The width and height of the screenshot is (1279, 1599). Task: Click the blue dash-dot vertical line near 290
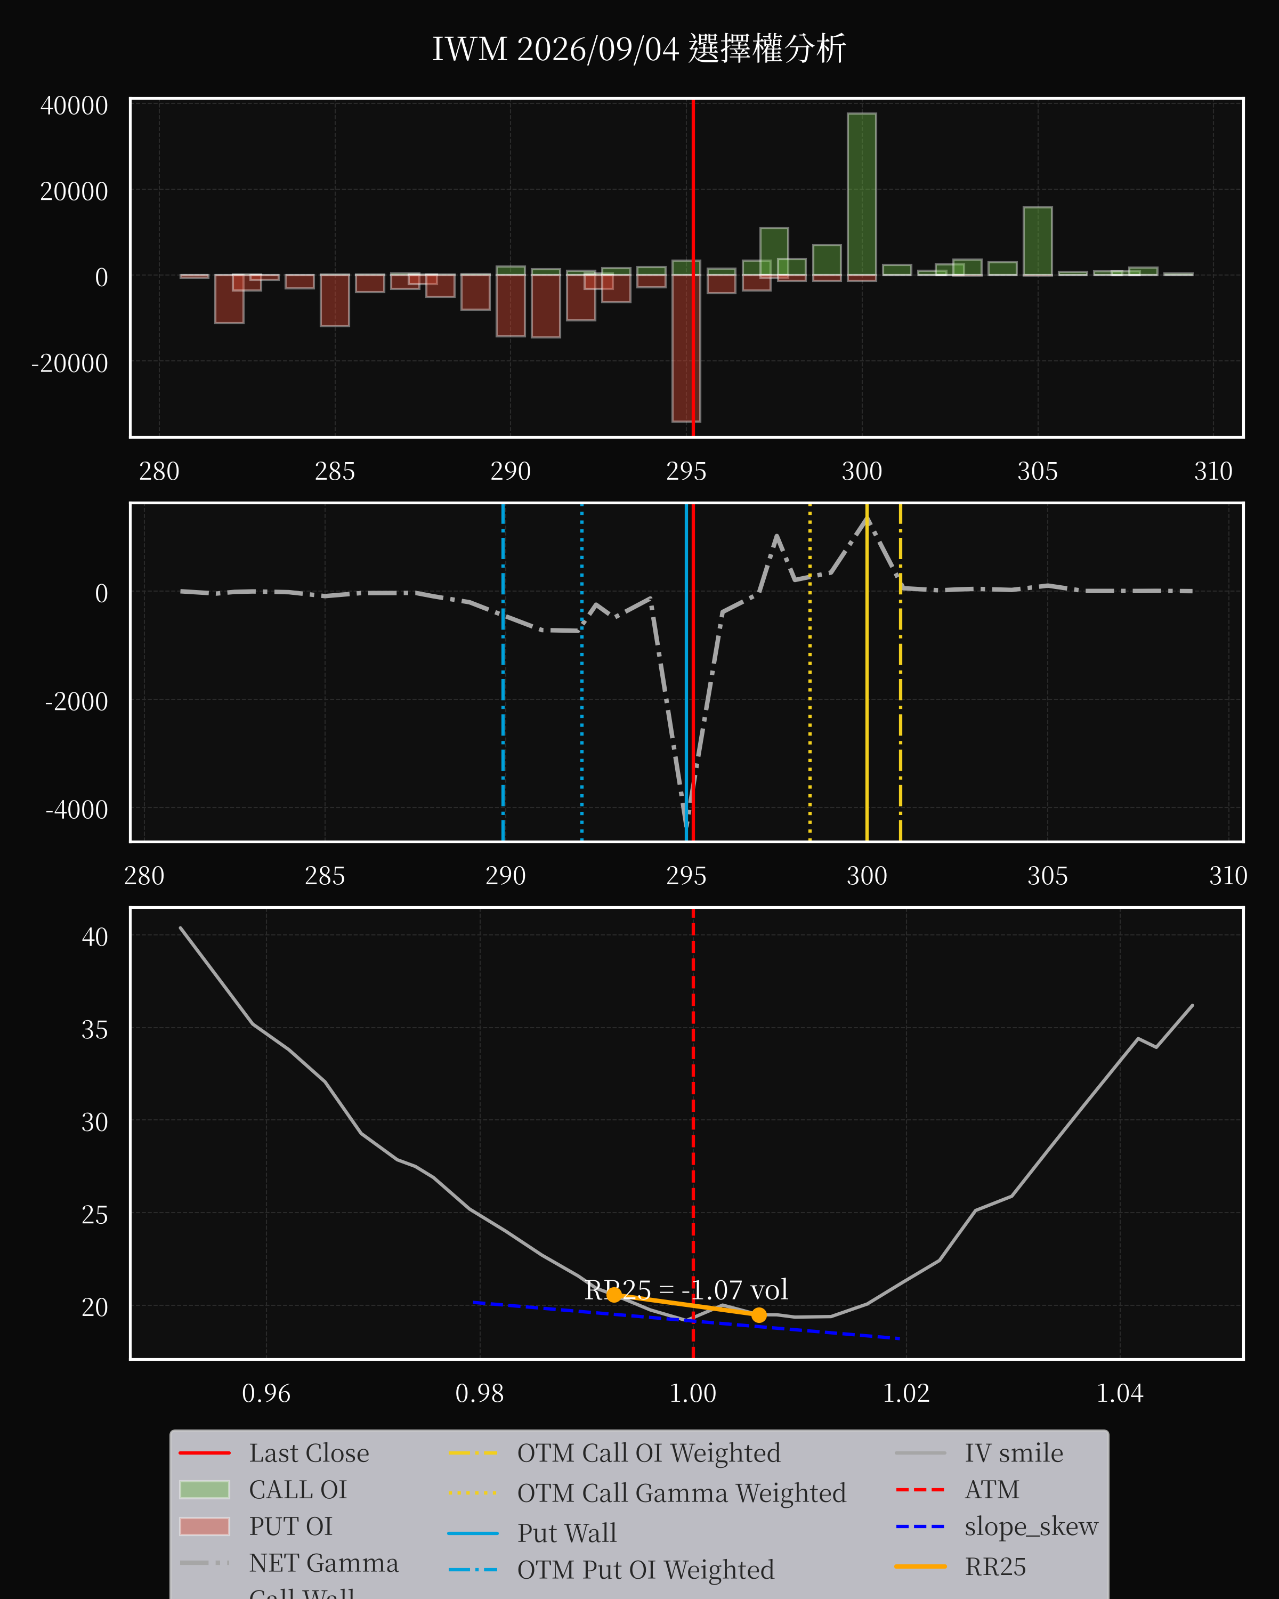tap(504, 672)
